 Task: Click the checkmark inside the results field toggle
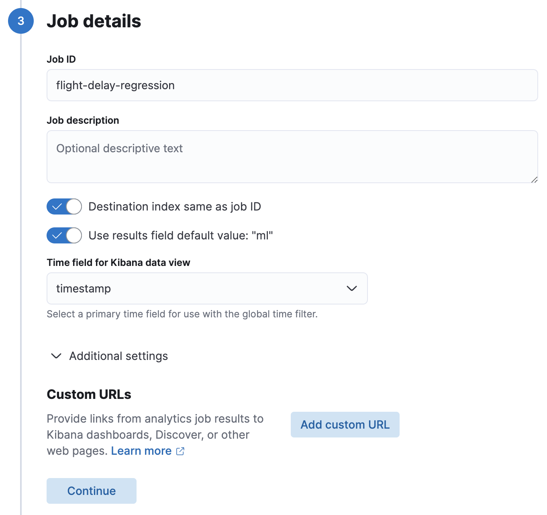click(57, 235)
